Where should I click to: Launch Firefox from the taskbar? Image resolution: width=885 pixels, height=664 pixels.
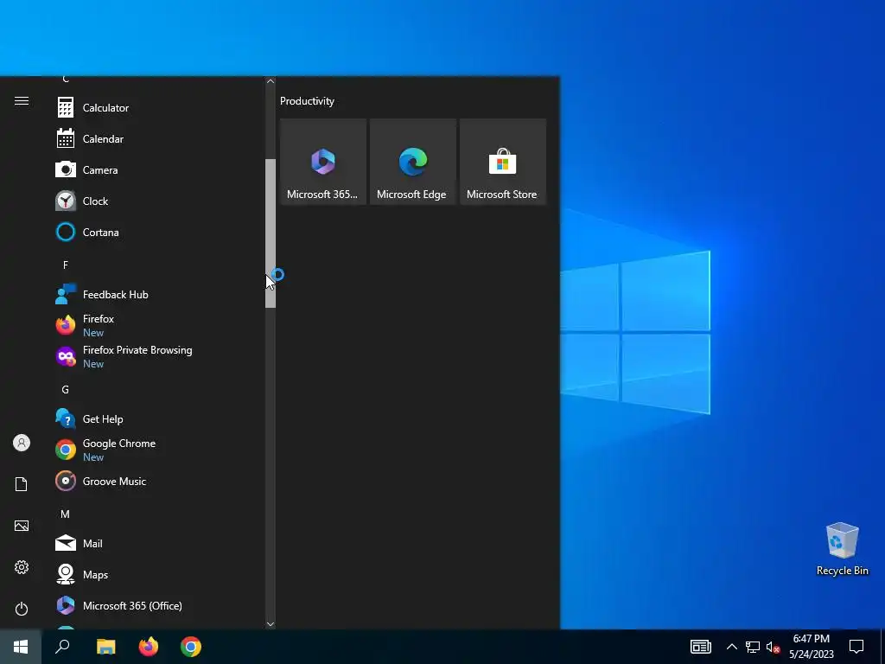coord(149,647)
